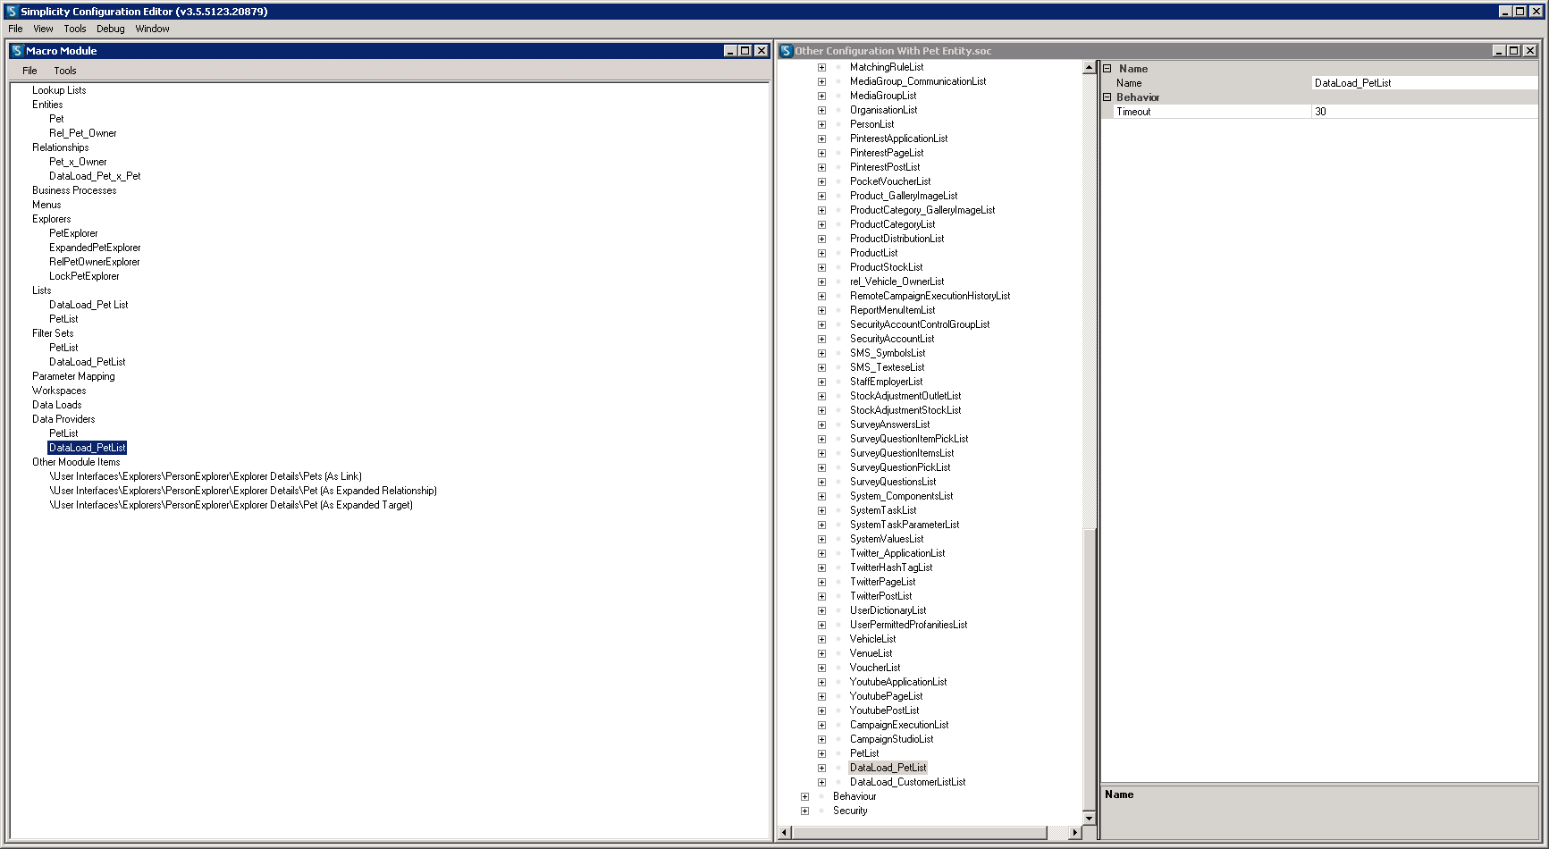Select DataLoad_CustomerListList in tree
Viewport: 1549px width, 849px height.
(x=907, y=782)
